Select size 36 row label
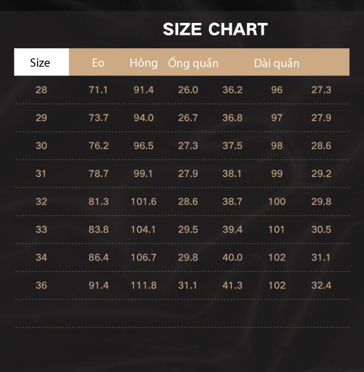 [x=41, y=286]
